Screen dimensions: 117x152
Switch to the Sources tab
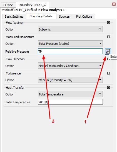(64, 17)
